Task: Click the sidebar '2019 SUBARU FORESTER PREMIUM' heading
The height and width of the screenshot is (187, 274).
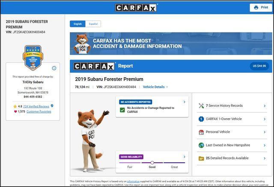Action: click(x=27, y=24)
